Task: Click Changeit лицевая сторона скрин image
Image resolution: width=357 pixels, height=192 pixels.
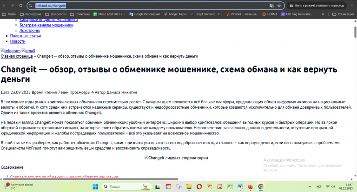Action: (176, 158)
